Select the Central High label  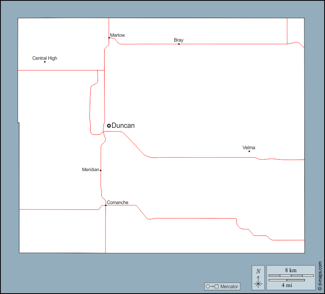click(44, 58)
